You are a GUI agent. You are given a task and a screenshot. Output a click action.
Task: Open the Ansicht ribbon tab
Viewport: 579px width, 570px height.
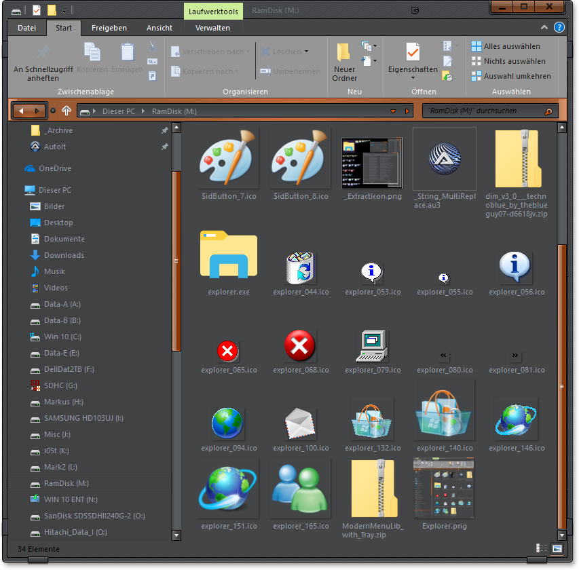pos(159,28)
